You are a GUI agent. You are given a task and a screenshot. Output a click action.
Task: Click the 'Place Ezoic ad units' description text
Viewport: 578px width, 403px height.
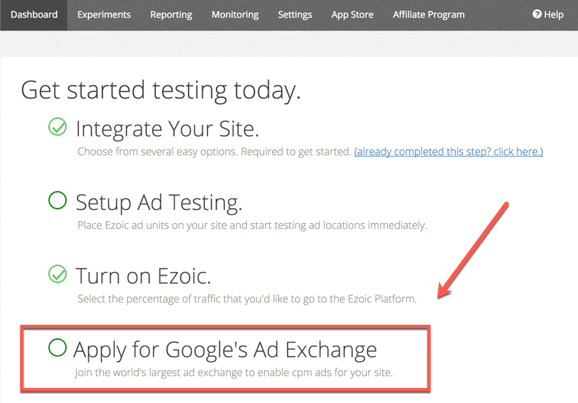(x=252, y=226)
